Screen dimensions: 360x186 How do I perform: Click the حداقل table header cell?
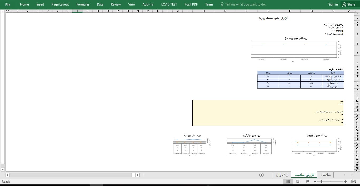pyautogui.click(x=290, y=73)
